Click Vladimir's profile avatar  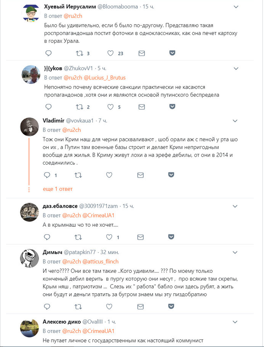pos(29,126)
